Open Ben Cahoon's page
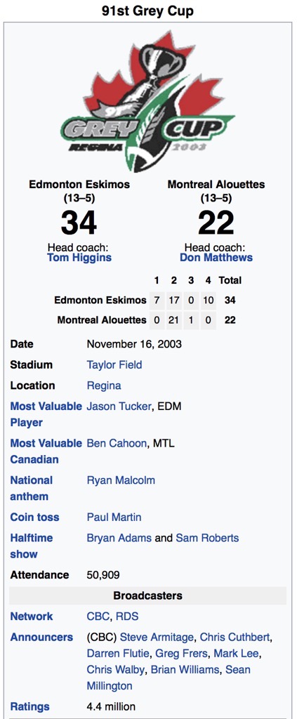Image resolution: width=297 pixels, height=719 pixels. tap(117, 444)
